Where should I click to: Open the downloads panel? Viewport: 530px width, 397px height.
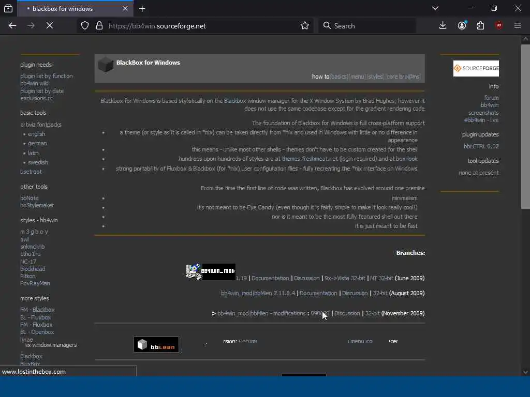443,26
